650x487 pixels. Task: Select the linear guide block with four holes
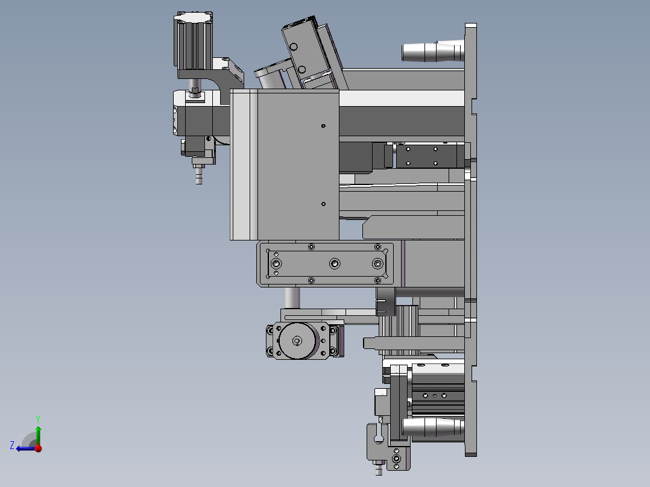[x=421, y=156]
